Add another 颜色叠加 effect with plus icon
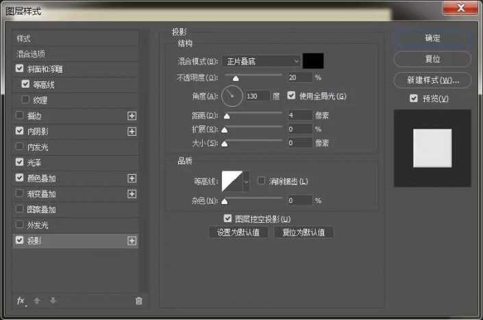The height and width of the screenshot is (320, 483). click(132, 178)
